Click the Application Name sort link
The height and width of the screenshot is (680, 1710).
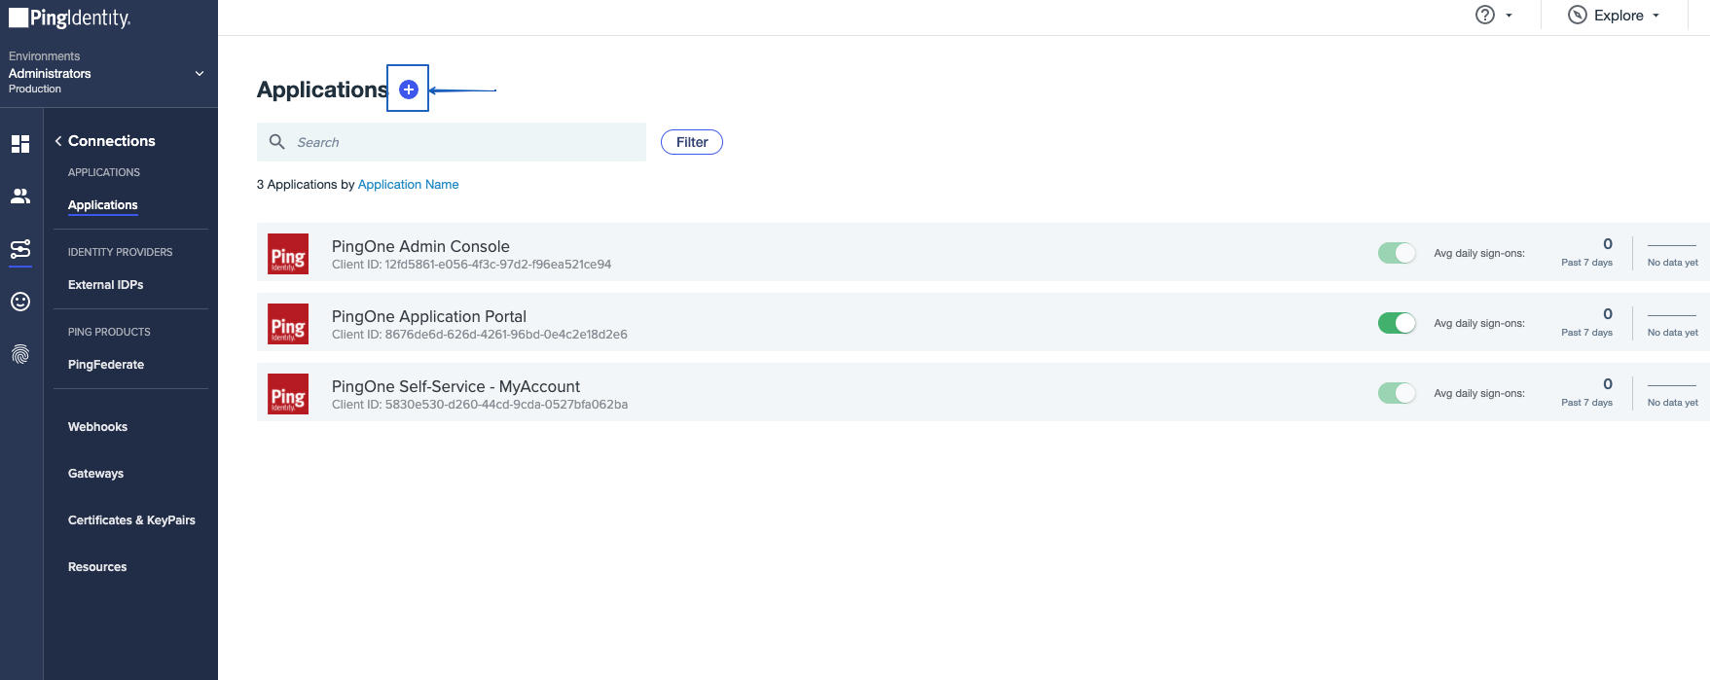click(408, 184)
